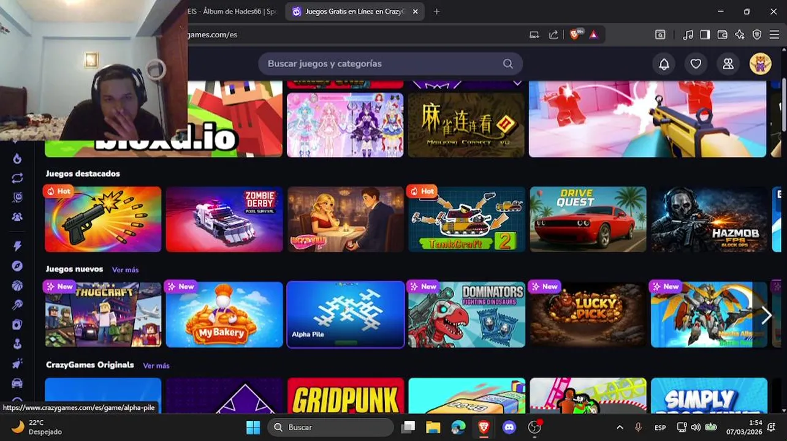Open OBS Studio from the taskbar
787x441 pixels.
click(535, 428)
